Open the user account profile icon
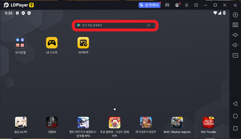Screen dimensions: 241x139 [177, 5]
